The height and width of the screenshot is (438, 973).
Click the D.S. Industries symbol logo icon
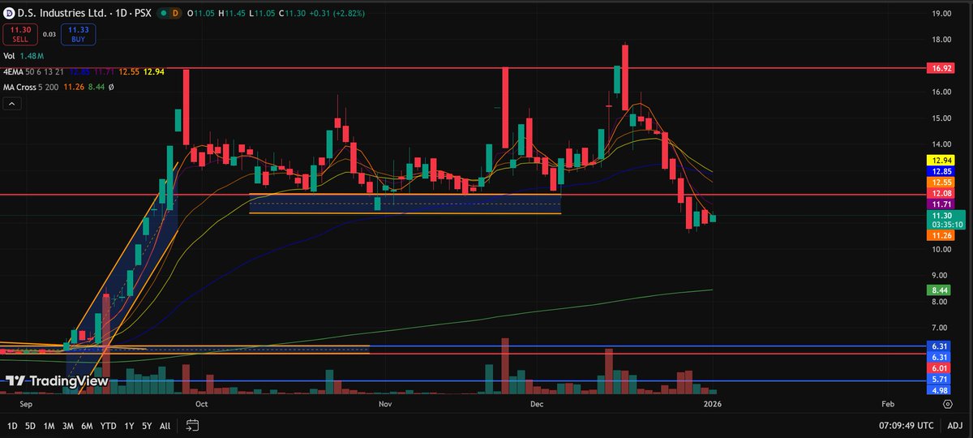tap(9, 14)
